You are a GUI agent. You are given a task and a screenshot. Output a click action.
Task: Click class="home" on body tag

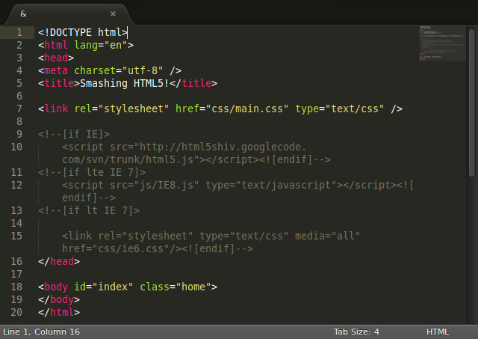tap(176, 287)
